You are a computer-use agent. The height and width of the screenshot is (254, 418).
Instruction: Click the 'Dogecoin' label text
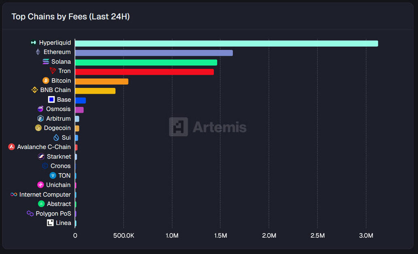coord(58,128)
